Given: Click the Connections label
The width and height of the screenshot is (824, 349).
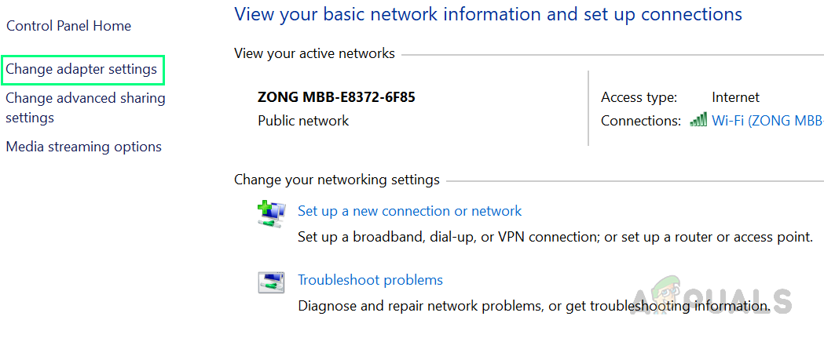Looking at the screenshot, I should [x=640, y=121].
